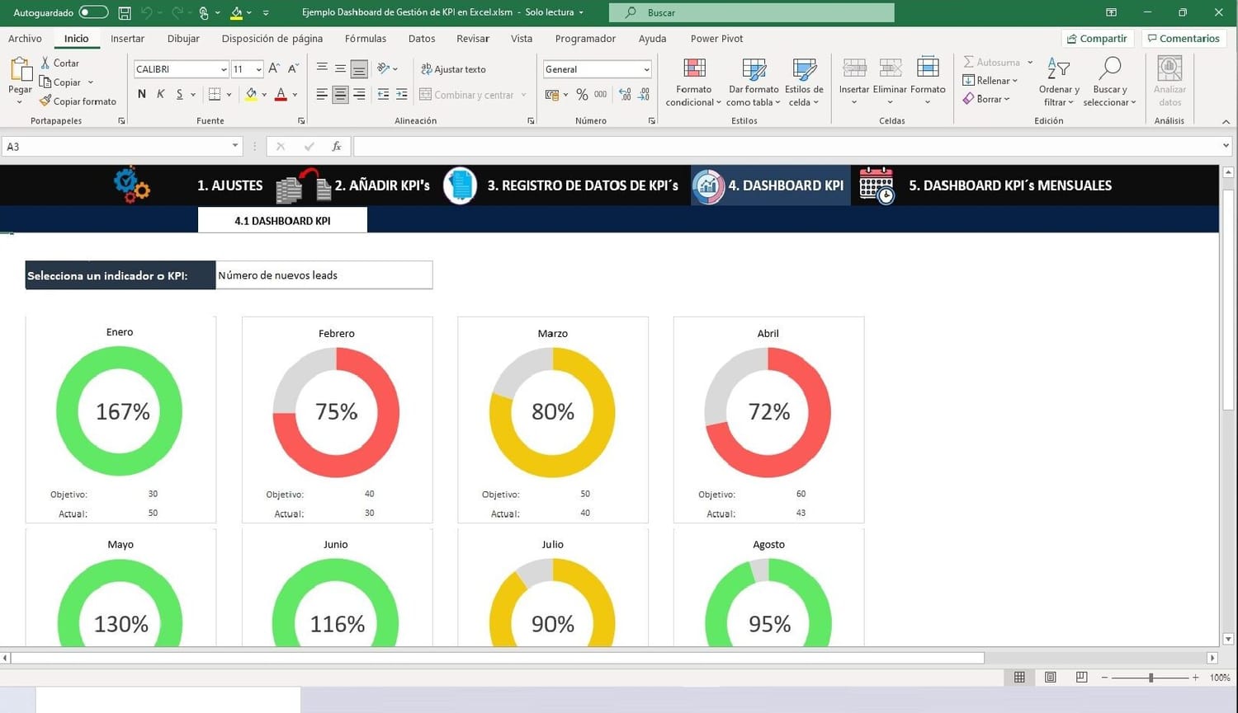Decrease indent icon

(x=383, y=95)
